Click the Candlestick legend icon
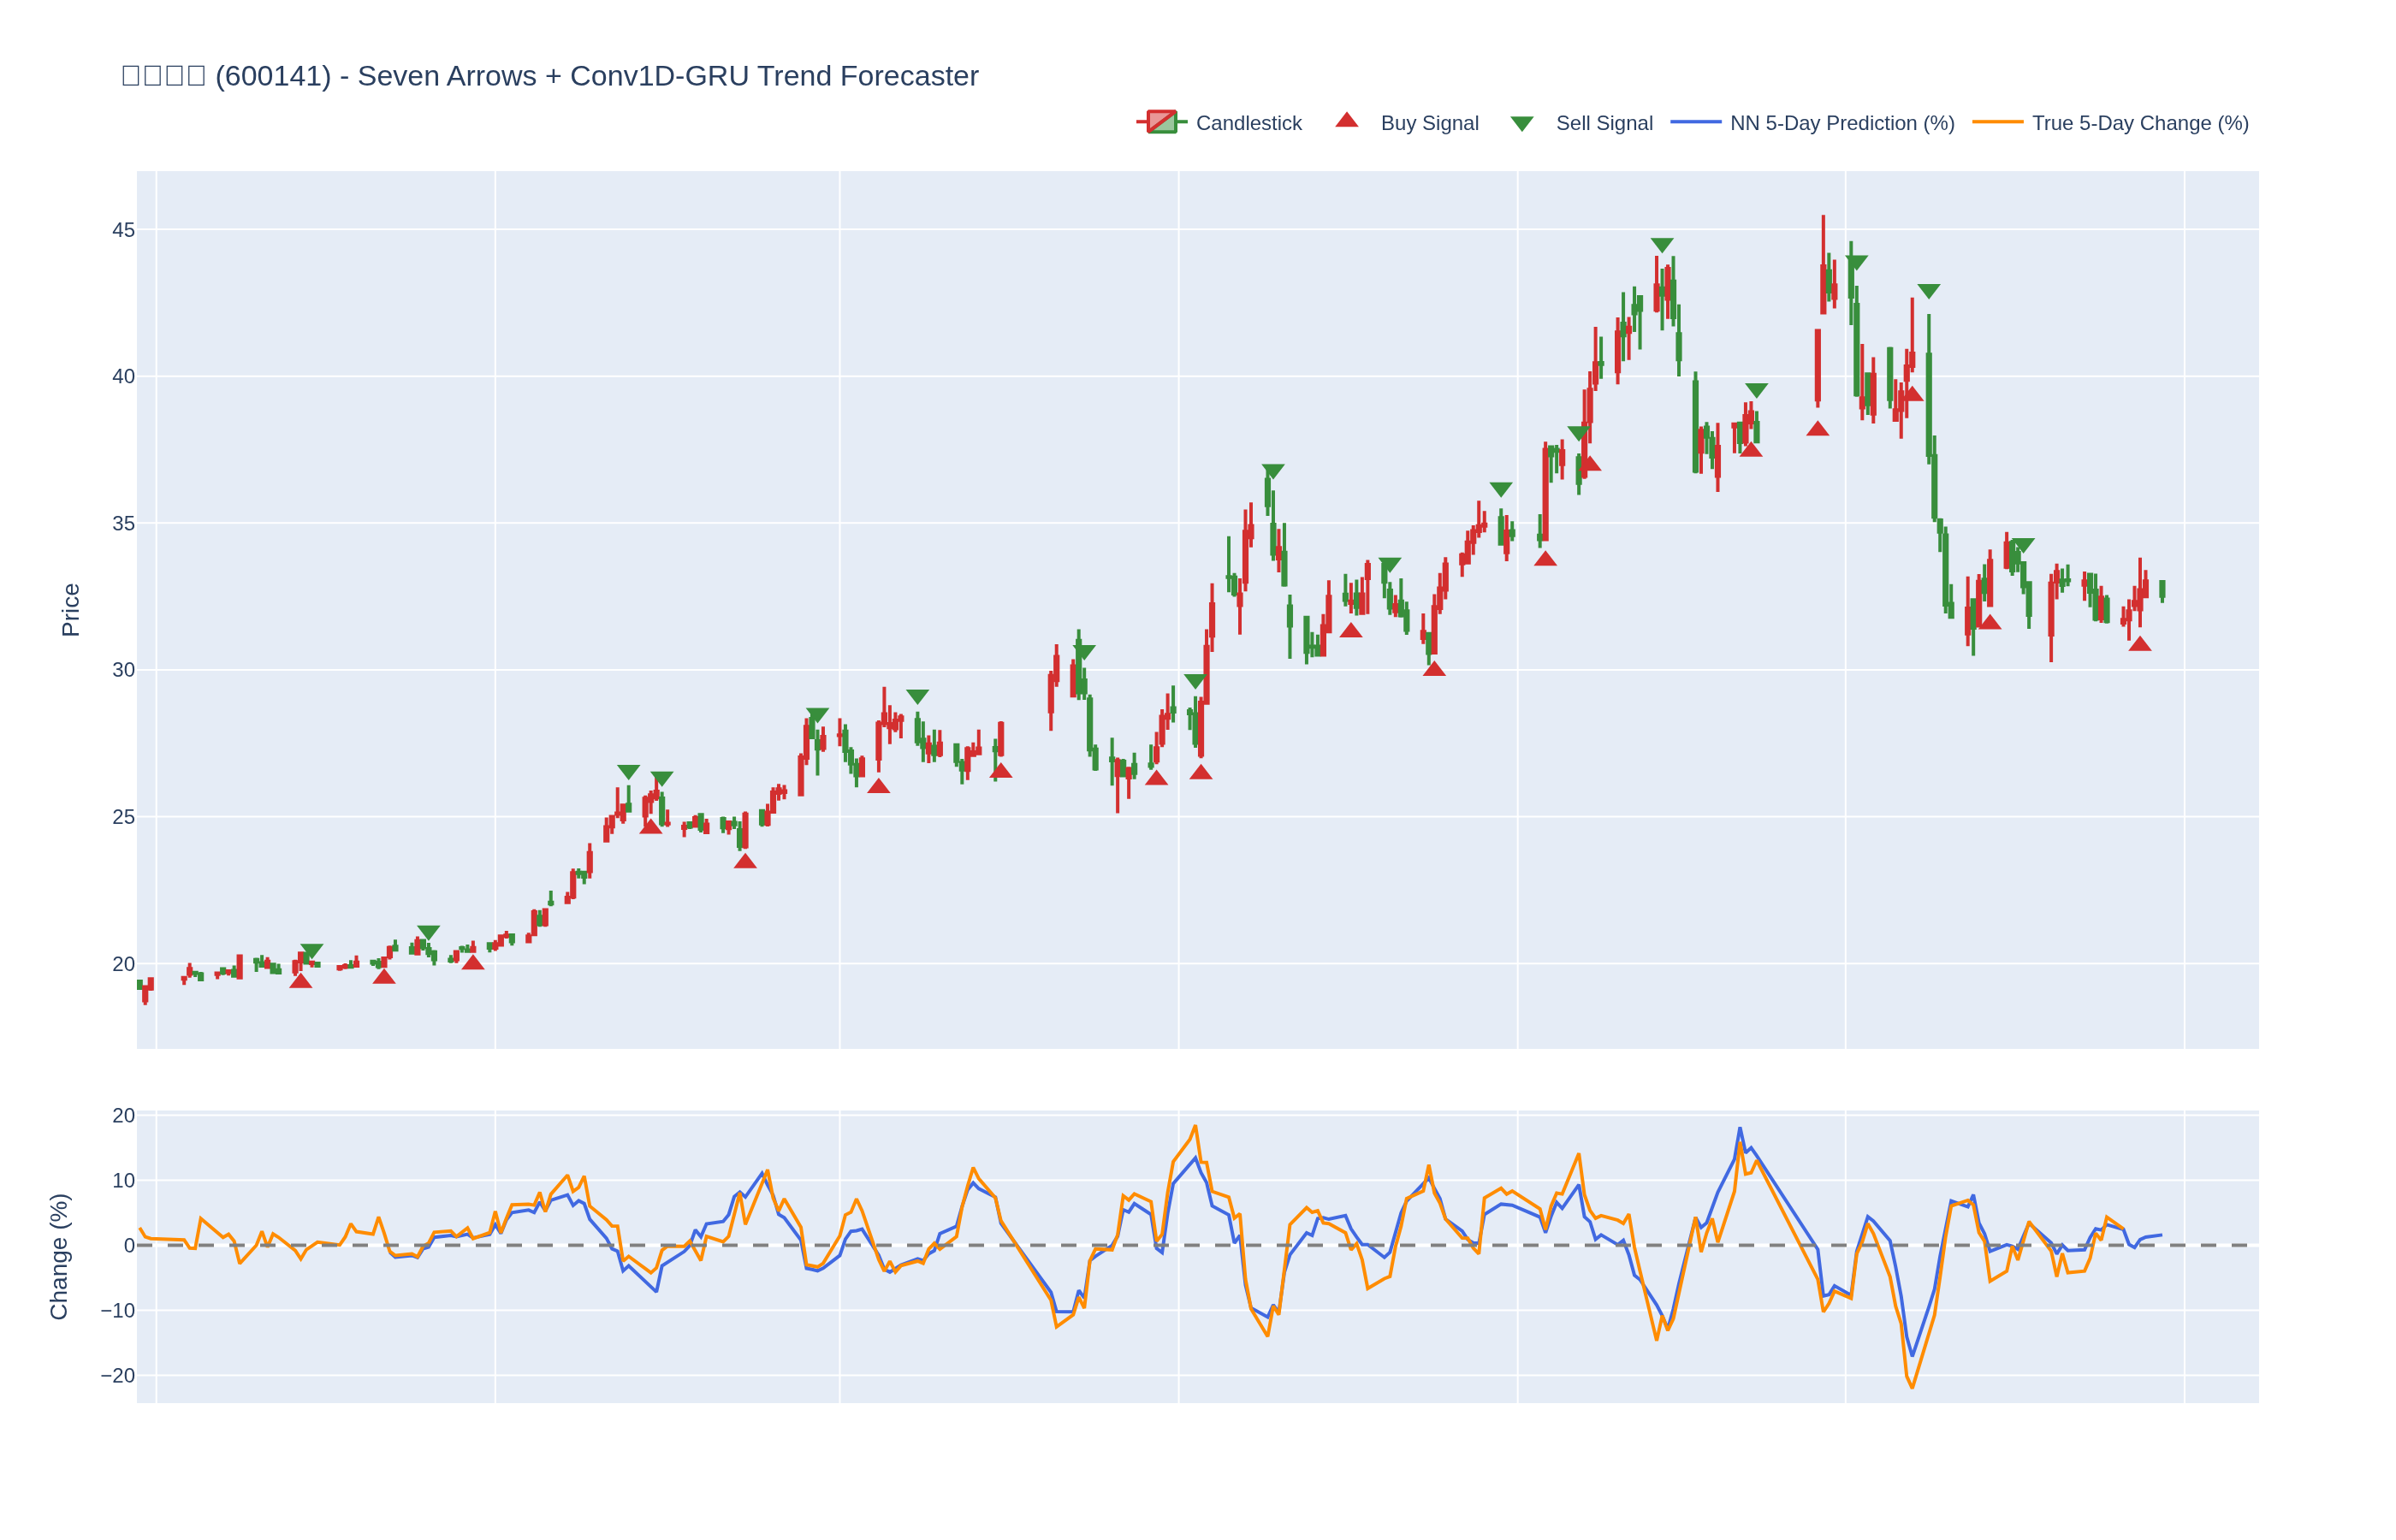 click(x=1161, y=122)
